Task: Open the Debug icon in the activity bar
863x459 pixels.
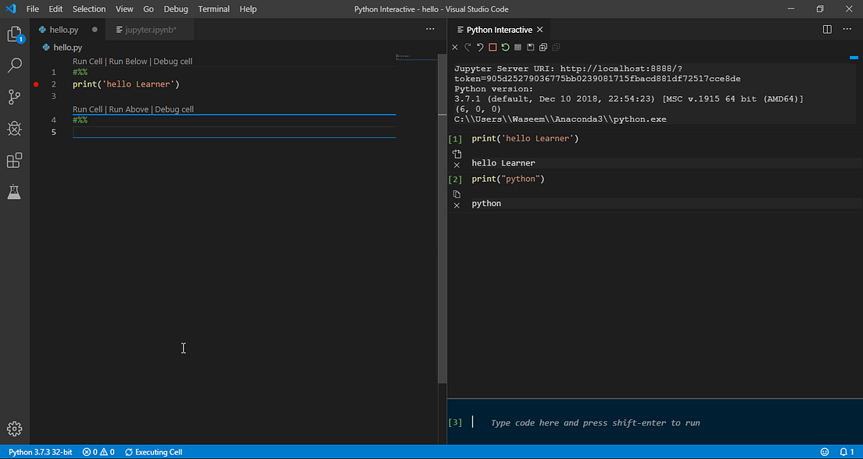Action: tap(14, 128)
